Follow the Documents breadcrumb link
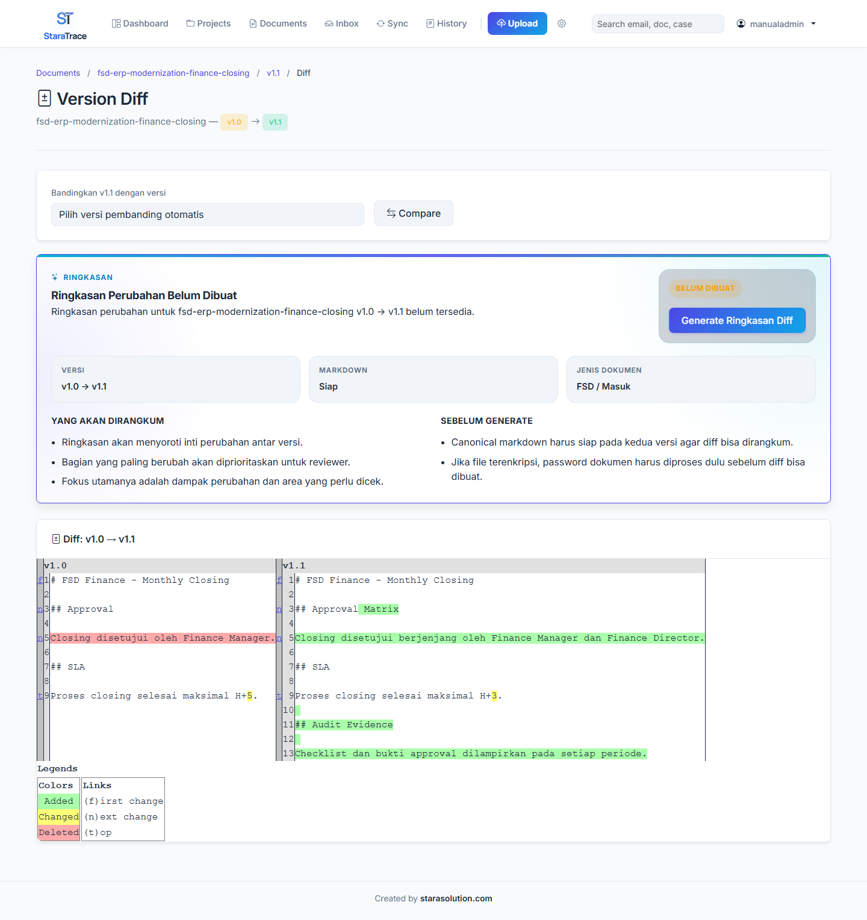Screen dimensions: 867x920 pos(58,73)
